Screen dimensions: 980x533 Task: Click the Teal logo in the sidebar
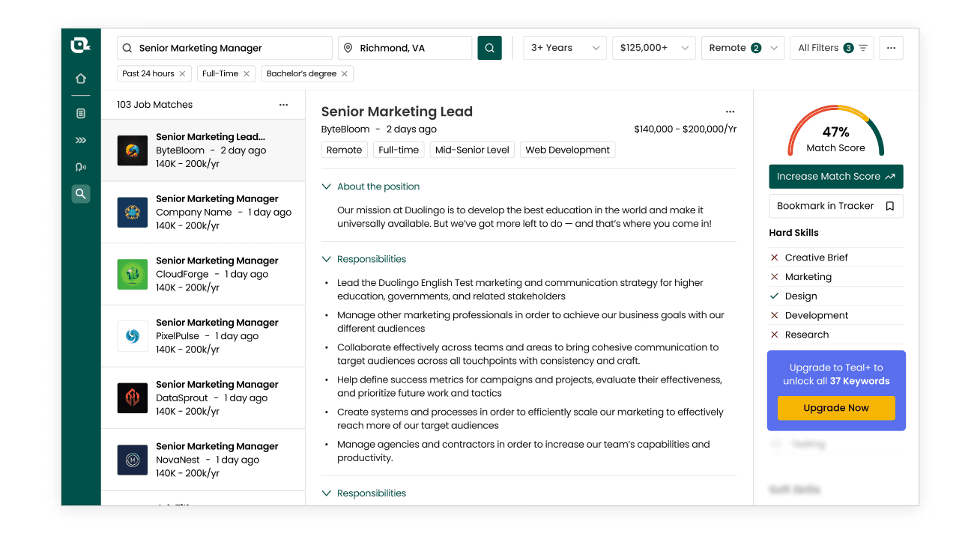[80, 46]
